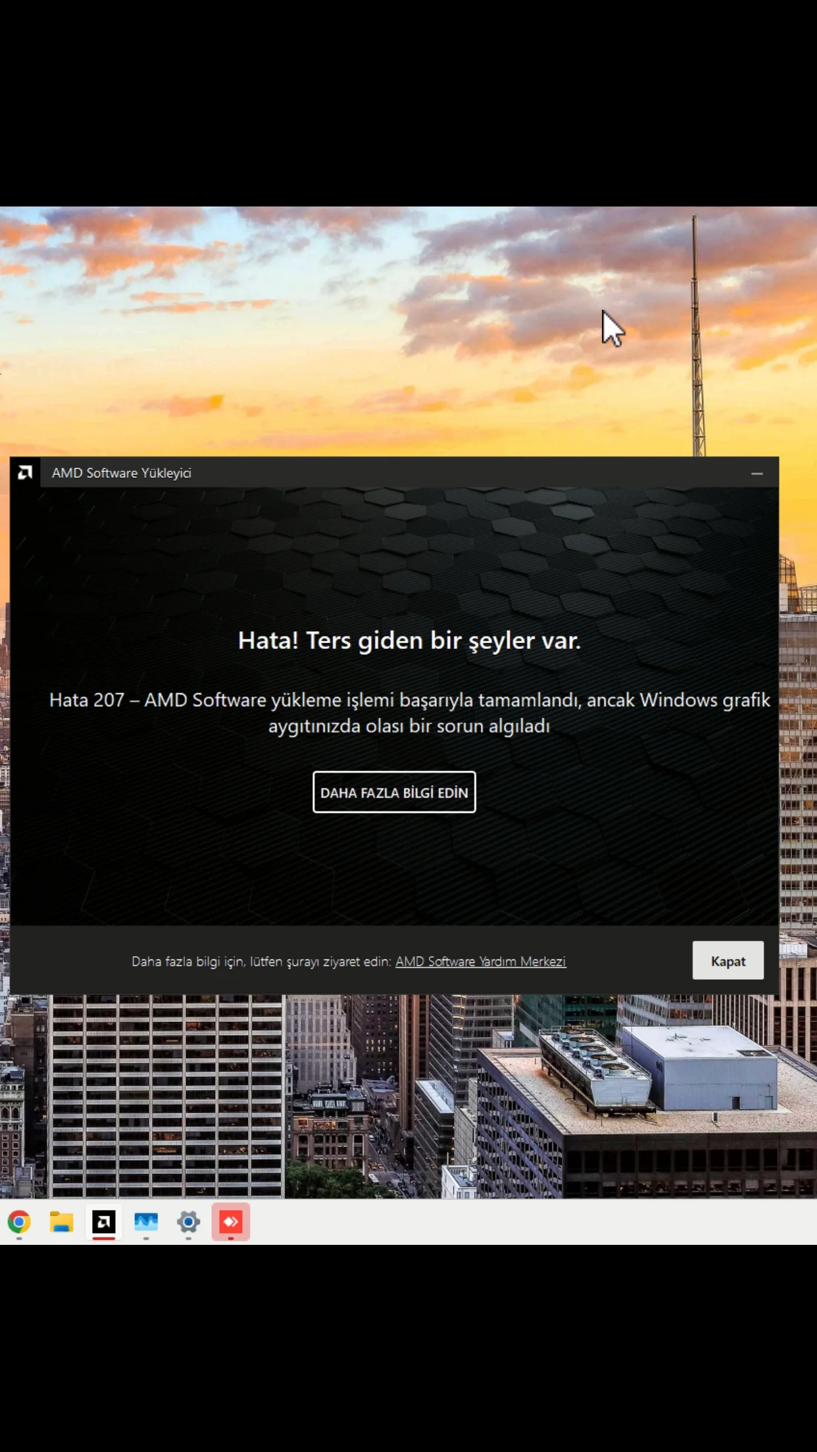The image size is (817, 1452).
Task: Open Google Chrome from the taskbar
Action: (19, 1222)
